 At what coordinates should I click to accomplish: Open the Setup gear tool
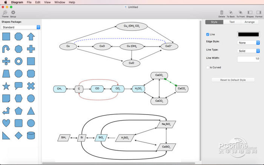[x=13, y=14]
